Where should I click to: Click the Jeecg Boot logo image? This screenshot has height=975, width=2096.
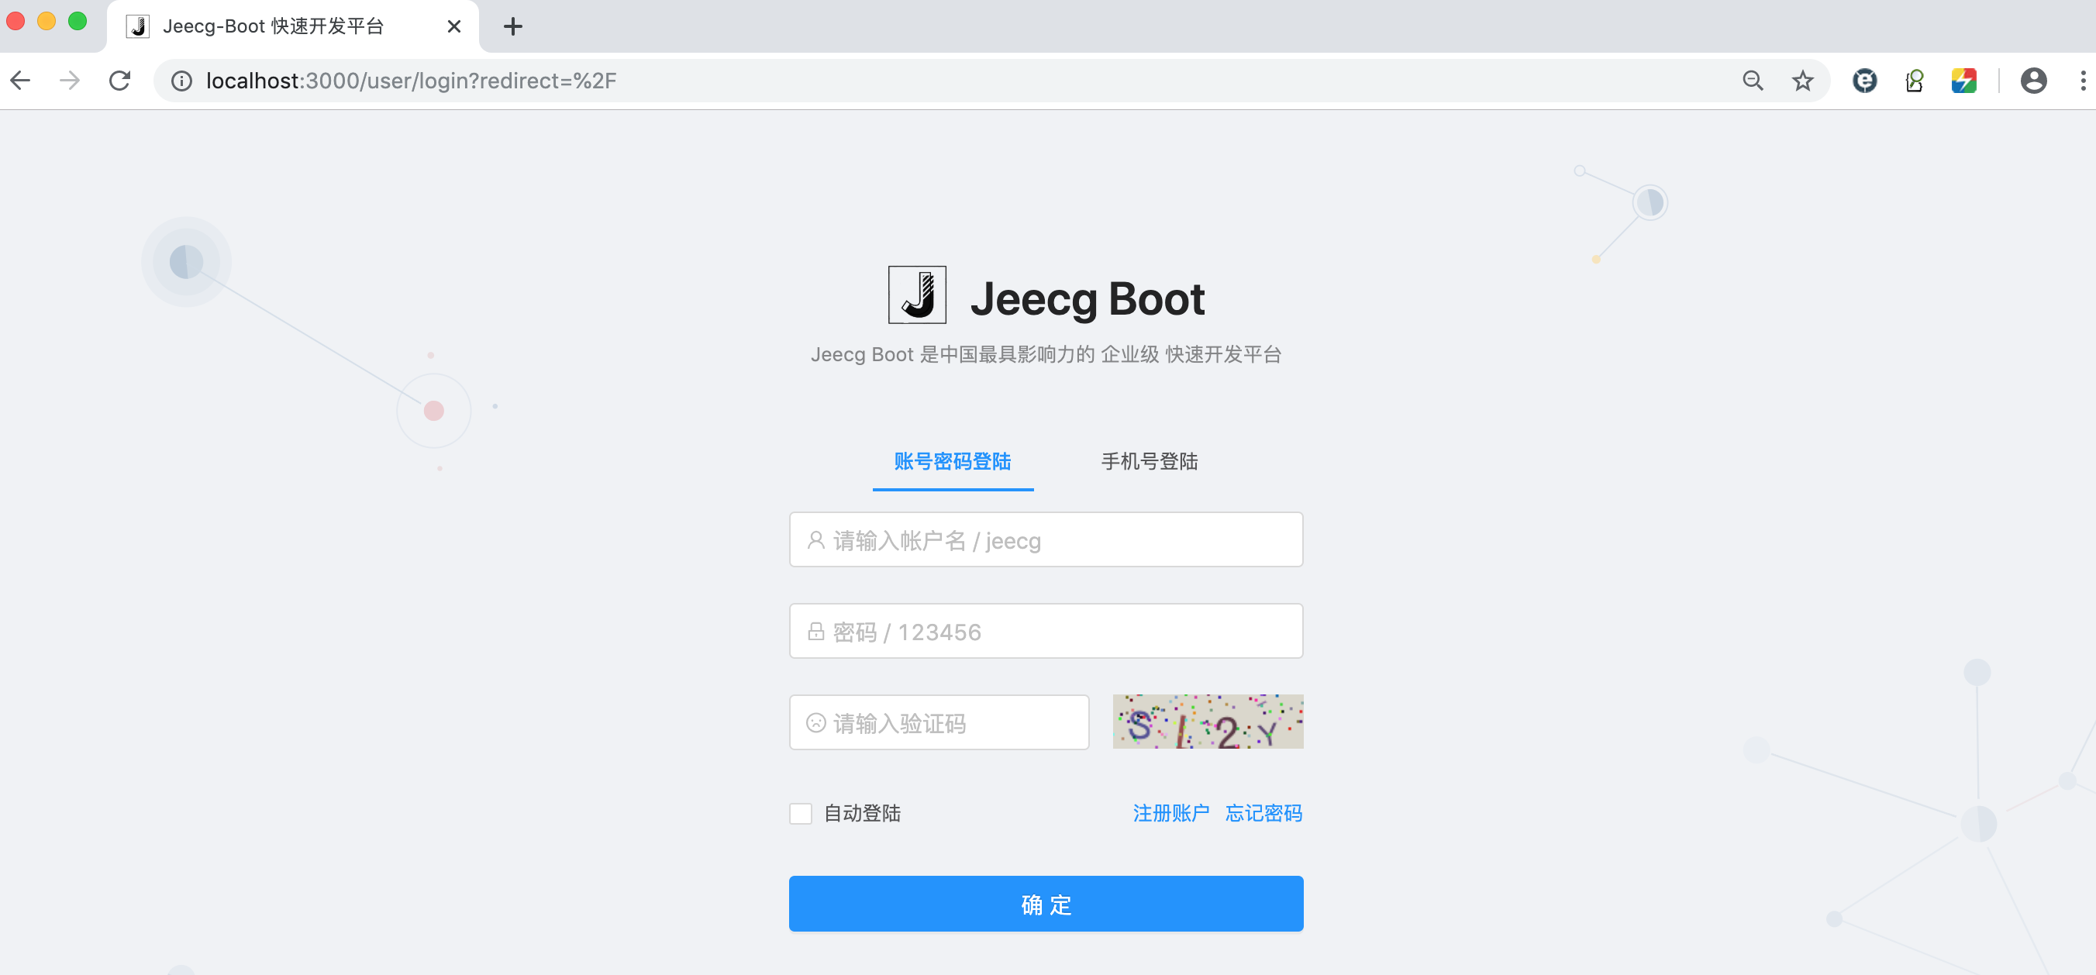tap(919, 295)
